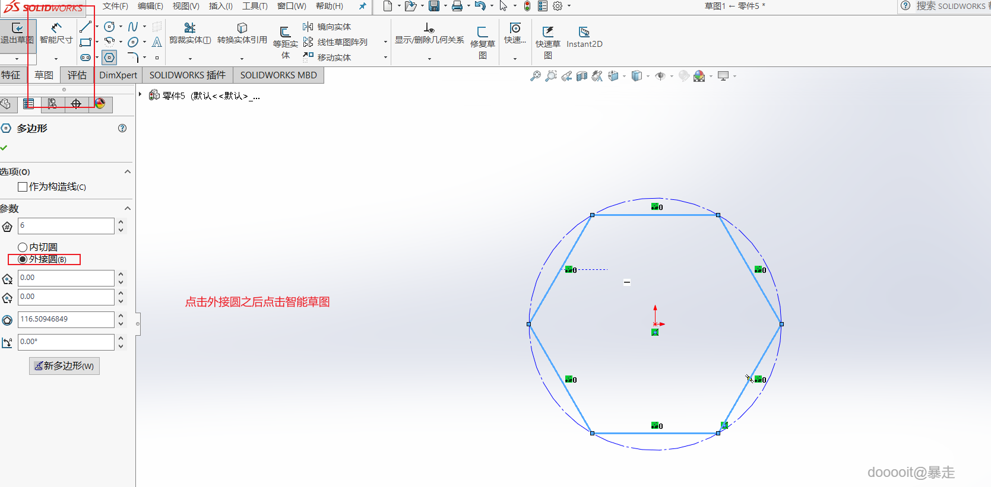The image size is (991, 487).
Task: Select the Straight Slot tool
Action: tap(86, 58)
